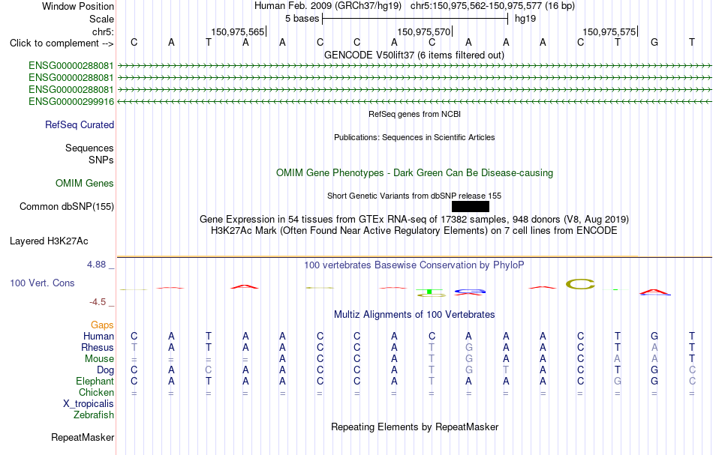Click GTEx 'Gene Expression in 54 tissues' title
Viewport: 713px width, 455px height.
[414, 220]
